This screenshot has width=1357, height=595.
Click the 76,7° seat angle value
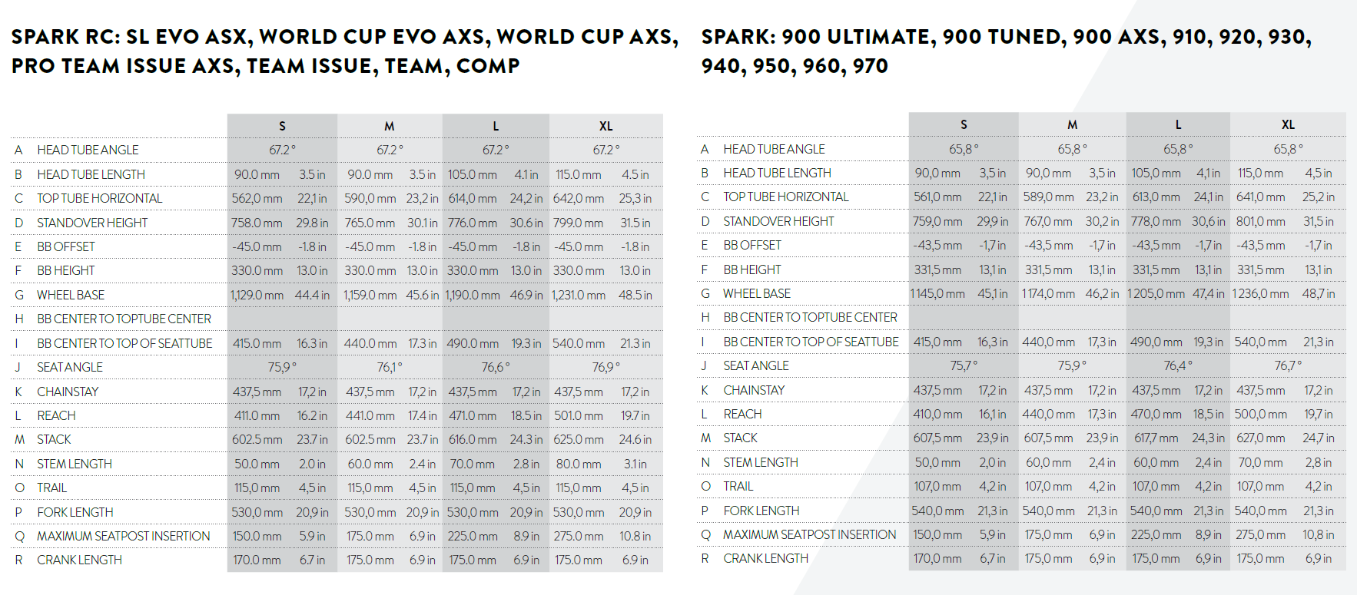tap(1288, 365)
